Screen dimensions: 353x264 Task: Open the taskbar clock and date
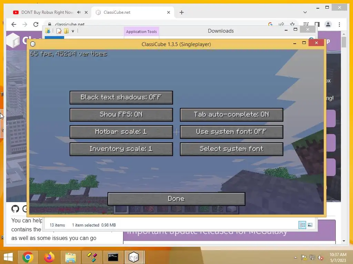point(338,257)
